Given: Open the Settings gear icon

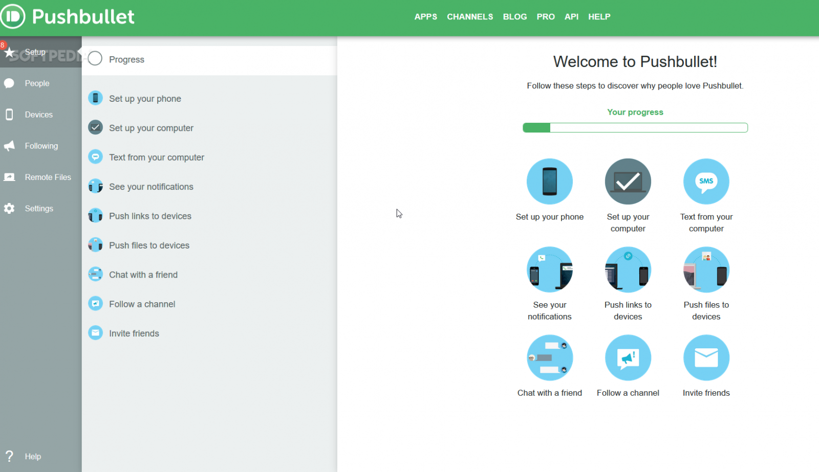Looking at the screenshot, I should [x=9, y=208].
